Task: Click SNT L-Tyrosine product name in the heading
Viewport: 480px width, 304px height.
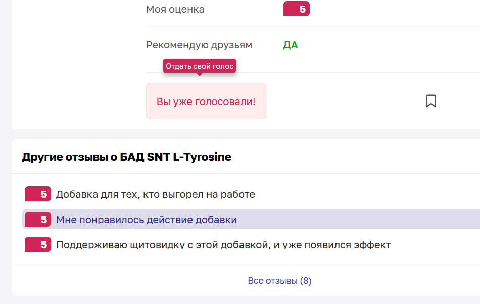Action: [x=189, y=157]
